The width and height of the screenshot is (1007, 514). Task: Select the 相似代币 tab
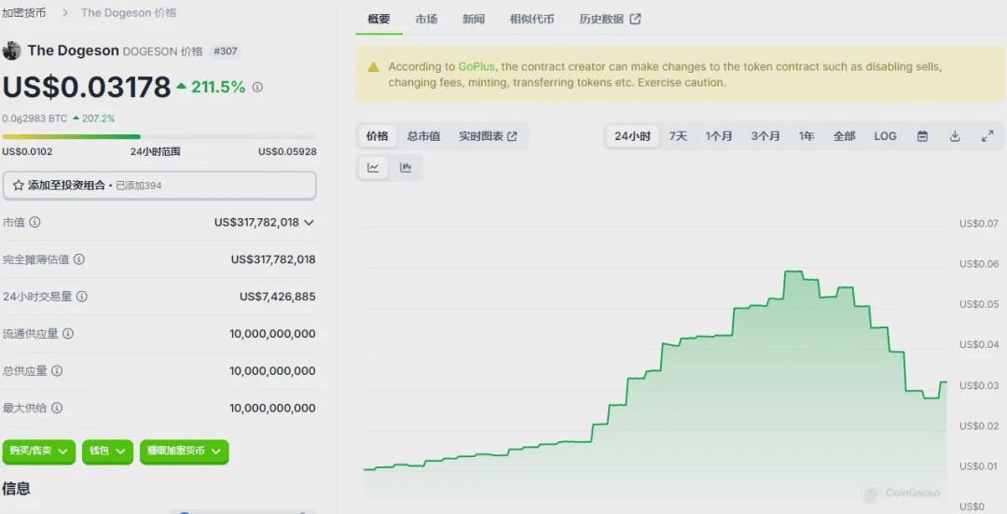pyautogui.click(x=531, y=20)
